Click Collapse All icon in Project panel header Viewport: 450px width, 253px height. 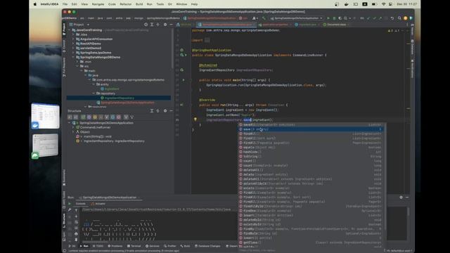pos(157,25)
